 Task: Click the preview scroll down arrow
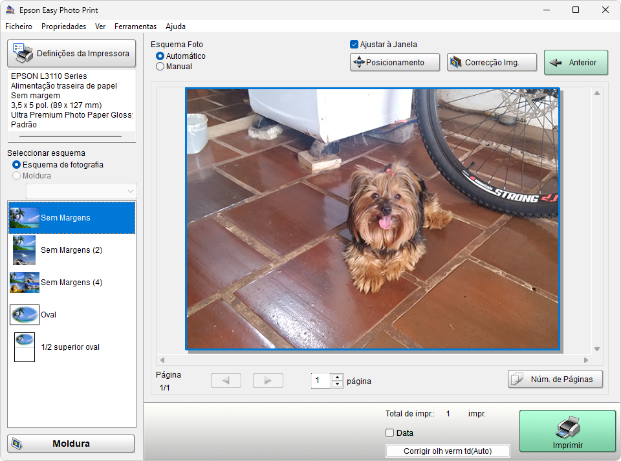coord(597,349)
